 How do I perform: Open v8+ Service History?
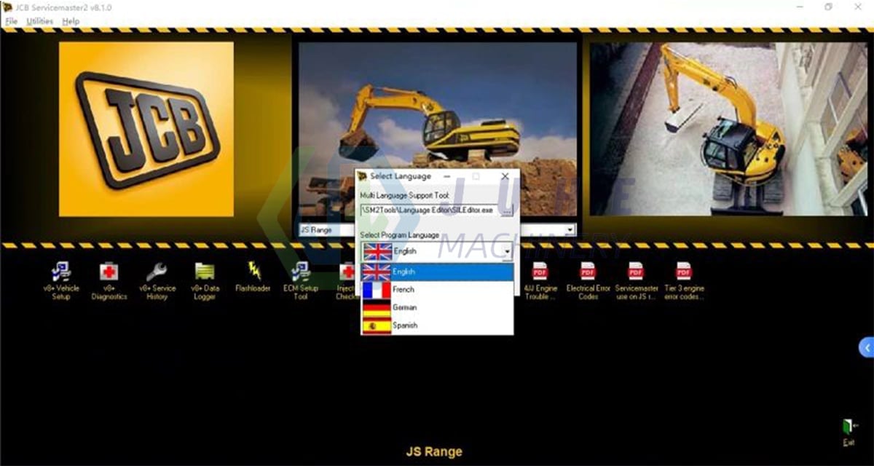(157, 273)
